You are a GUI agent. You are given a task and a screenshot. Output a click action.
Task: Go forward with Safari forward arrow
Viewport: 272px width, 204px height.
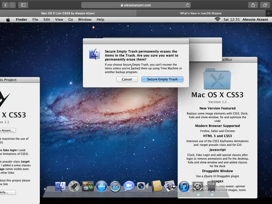12,5
